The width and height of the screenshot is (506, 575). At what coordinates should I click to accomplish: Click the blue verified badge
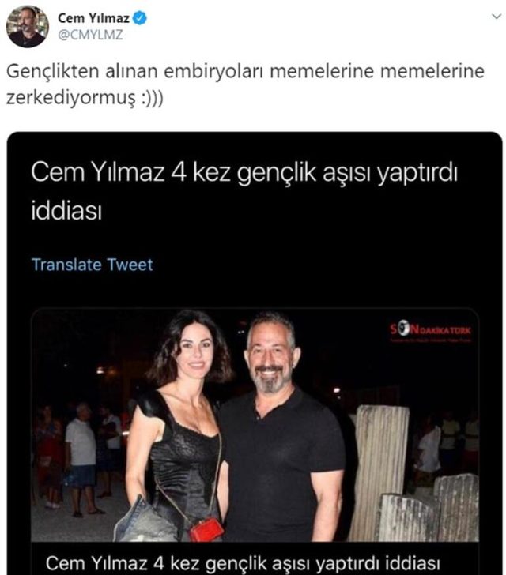pos(140,18)
